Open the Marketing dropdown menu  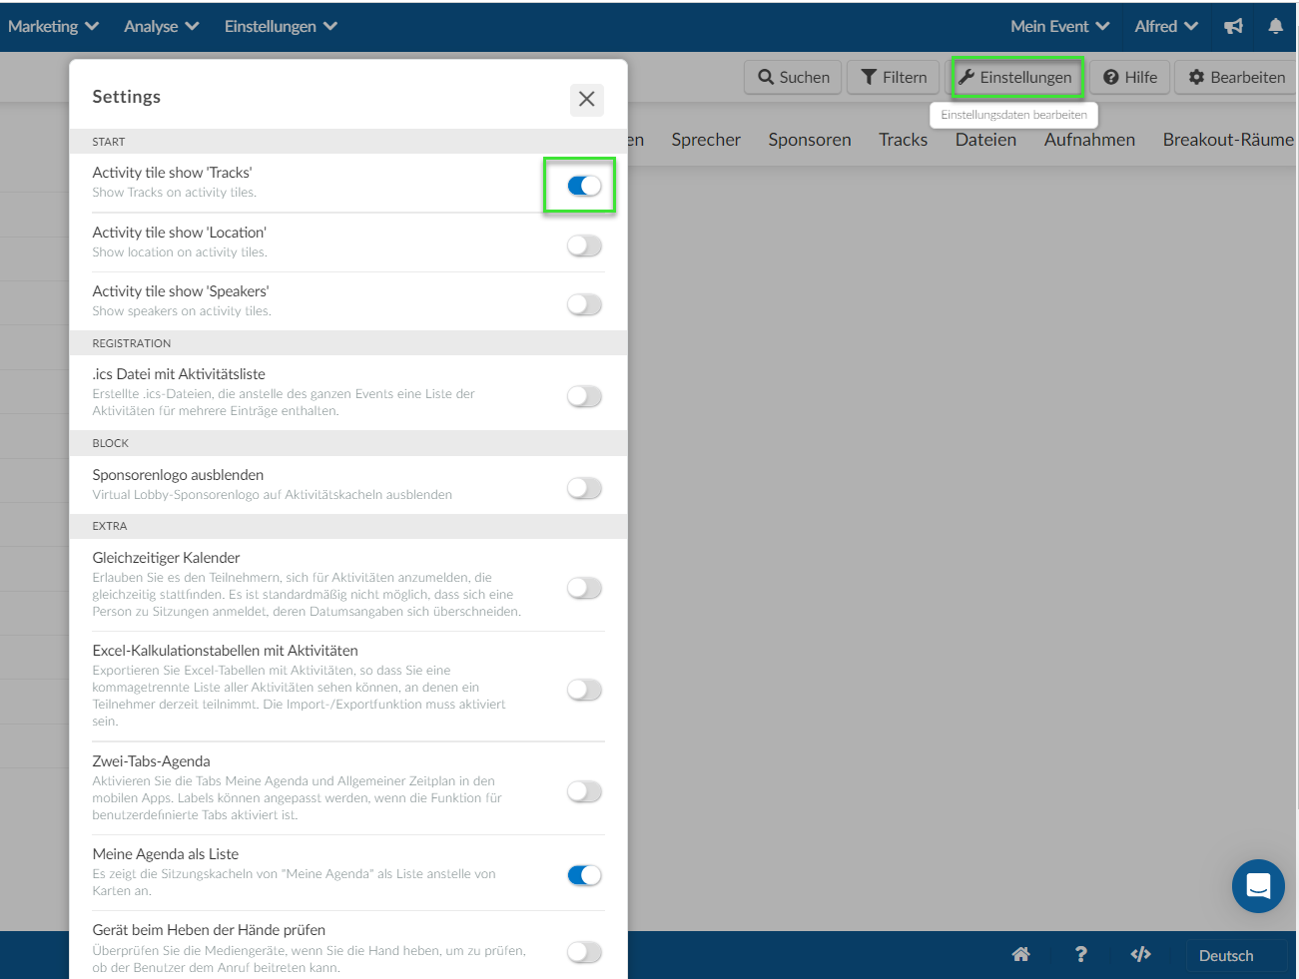coord(53,27)
